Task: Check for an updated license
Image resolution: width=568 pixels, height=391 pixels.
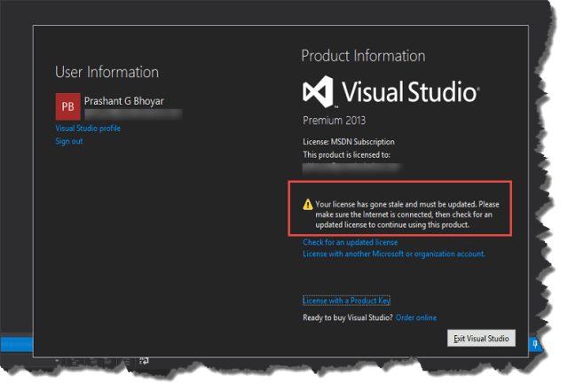Action: (x=350, y=242)
